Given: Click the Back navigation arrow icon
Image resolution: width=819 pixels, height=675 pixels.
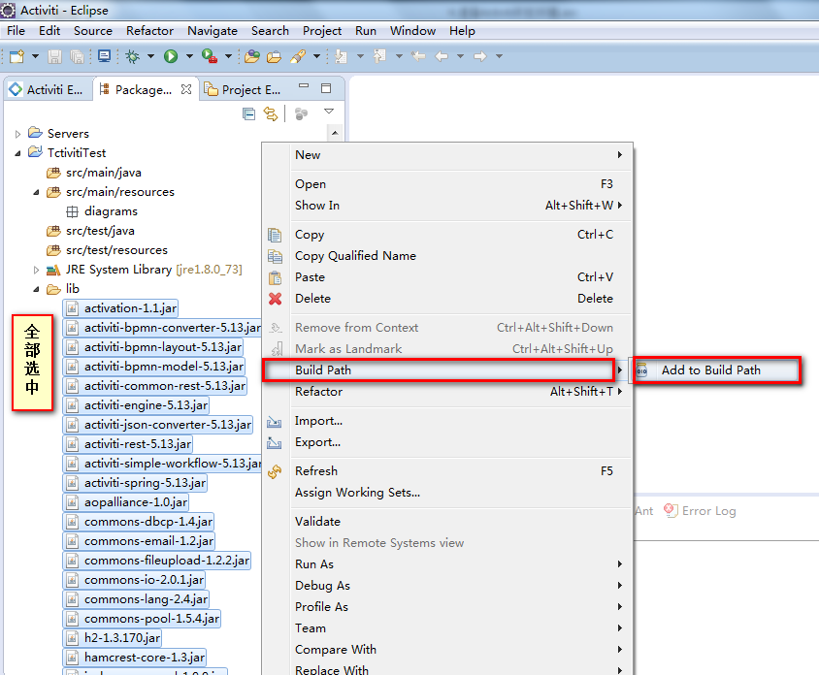Looking at the screenshot, I should pyautogui.click(x=442, y=56).
